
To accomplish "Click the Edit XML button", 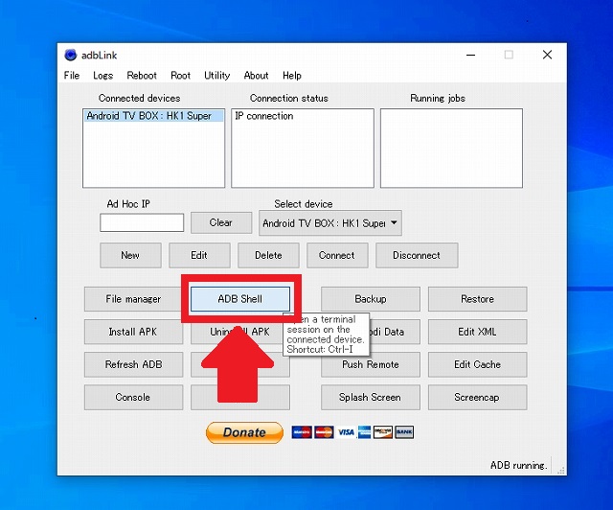I will click(x=477, y=332).
